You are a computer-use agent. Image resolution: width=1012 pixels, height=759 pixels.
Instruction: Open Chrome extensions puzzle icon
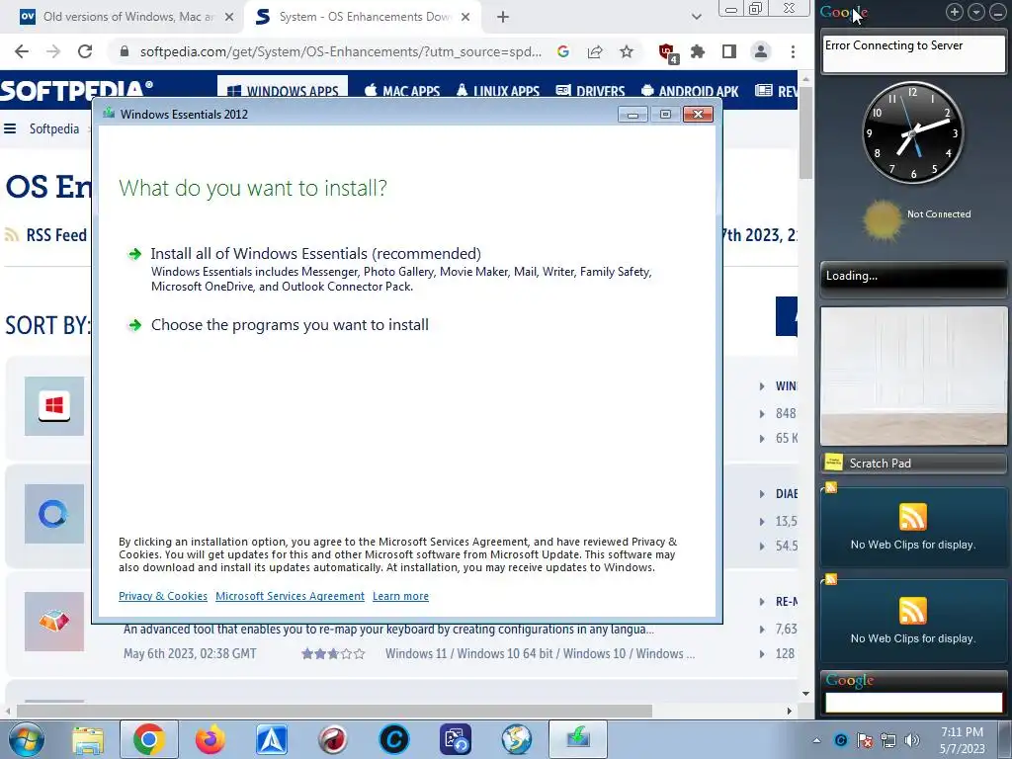click(x=698, y=51)
